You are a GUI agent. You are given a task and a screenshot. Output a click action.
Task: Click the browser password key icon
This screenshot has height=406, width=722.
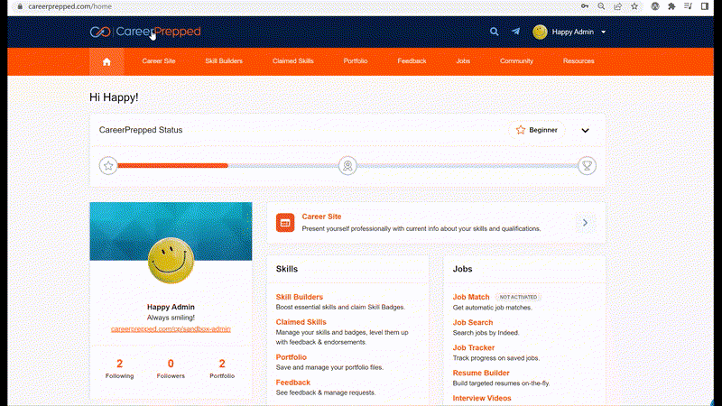(x=585, y=6)
